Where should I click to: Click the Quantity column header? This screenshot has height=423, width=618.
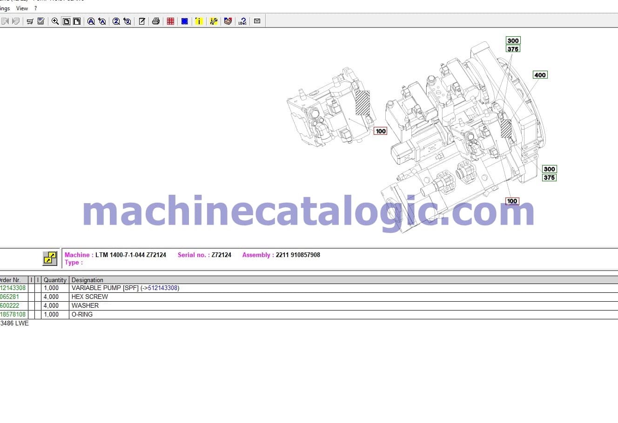pyautogui.click(x=55, y=280)
